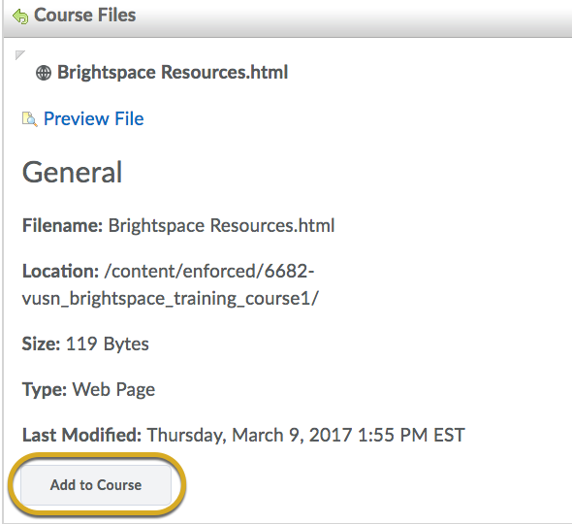Viewport: 572px width, 524px height.
Task: Click the green back arrow icon
Action: [x=19, y=16]
